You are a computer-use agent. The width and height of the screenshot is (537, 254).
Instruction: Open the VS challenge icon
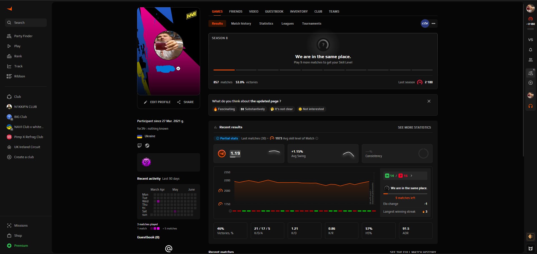(530, 40)
